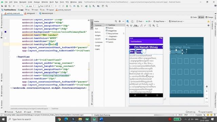Pick ScrollView from the palette
Viewport: 217px width, 122px height.
pyautogui.click(x=112, y=39)
